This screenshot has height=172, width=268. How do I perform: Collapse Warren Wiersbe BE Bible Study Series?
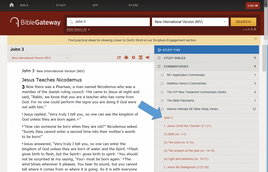pos(162,109)
